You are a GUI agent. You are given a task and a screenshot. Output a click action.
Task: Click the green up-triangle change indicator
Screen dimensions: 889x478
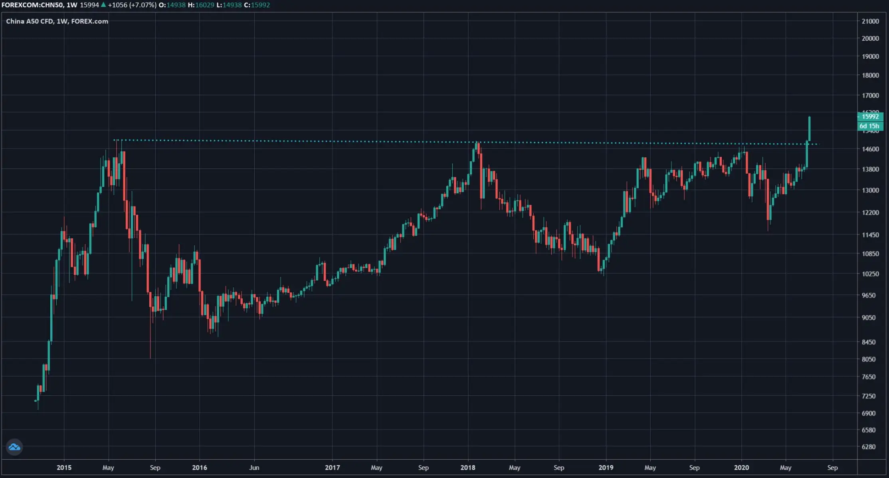pyautogui.click(x=103, y=5)
